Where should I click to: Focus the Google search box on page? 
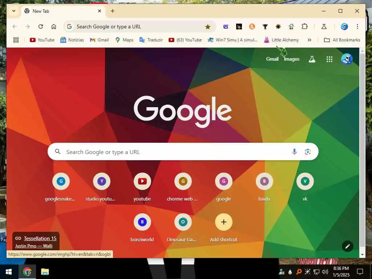click(x=183, y=151)
